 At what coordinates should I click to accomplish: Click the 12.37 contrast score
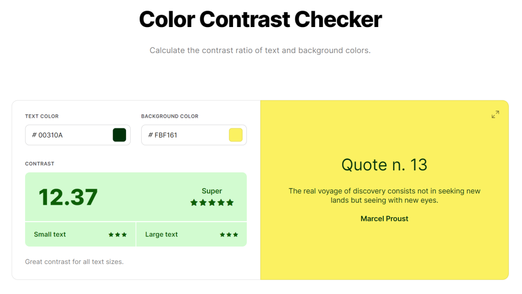(68, 197)
